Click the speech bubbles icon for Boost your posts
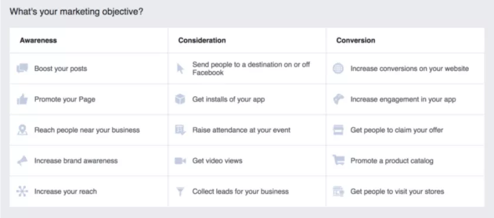494x218 pixels. tap(22, 68)
